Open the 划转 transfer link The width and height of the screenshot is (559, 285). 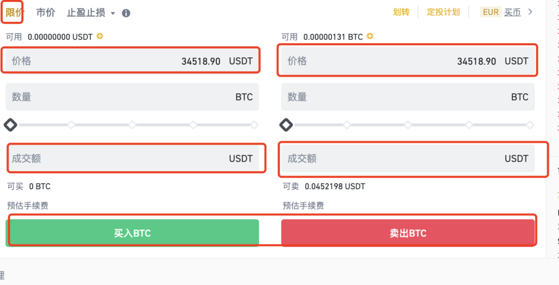(x=401, y=13)
